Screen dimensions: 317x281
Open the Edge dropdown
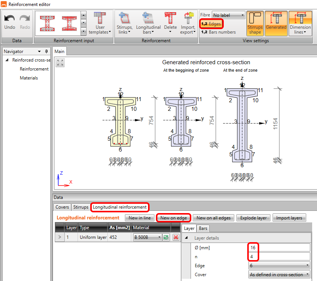point(279,265)
